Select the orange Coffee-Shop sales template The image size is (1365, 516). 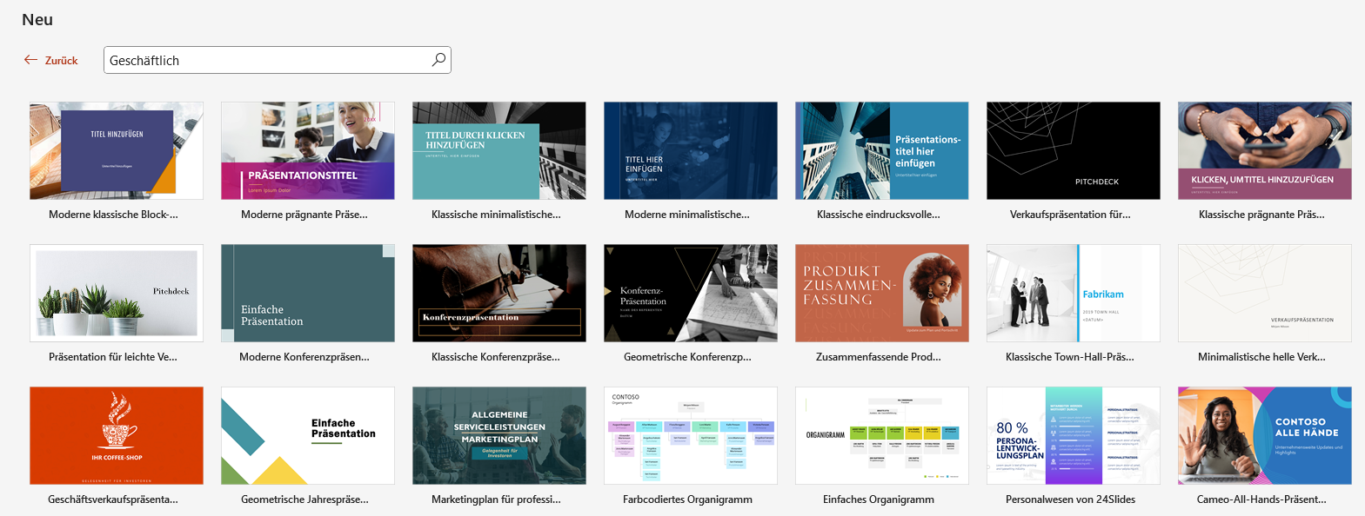[x=117, y=436]
